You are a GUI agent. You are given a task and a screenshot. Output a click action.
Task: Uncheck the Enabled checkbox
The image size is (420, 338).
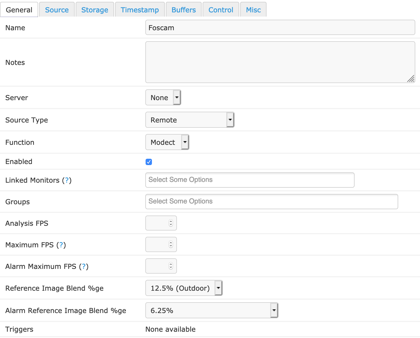pyautogui.click(x=149, y=162)
